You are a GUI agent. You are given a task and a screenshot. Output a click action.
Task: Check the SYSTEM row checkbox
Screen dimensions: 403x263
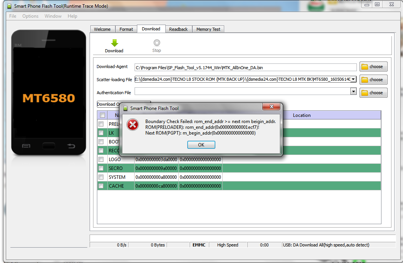coord(101,177)
